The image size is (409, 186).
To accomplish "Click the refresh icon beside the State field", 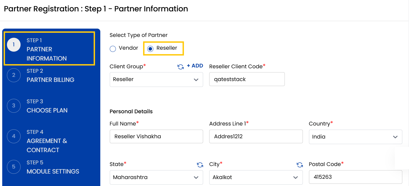I will (200, 165).
